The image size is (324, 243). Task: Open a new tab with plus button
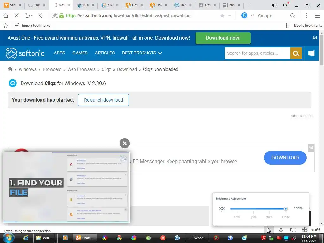[x=248, y=5]
